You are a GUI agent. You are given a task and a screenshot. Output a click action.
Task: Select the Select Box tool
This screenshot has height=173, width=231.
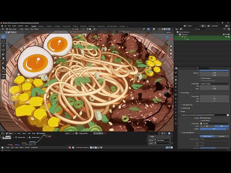pyautogui.click(x=3, y=37)
